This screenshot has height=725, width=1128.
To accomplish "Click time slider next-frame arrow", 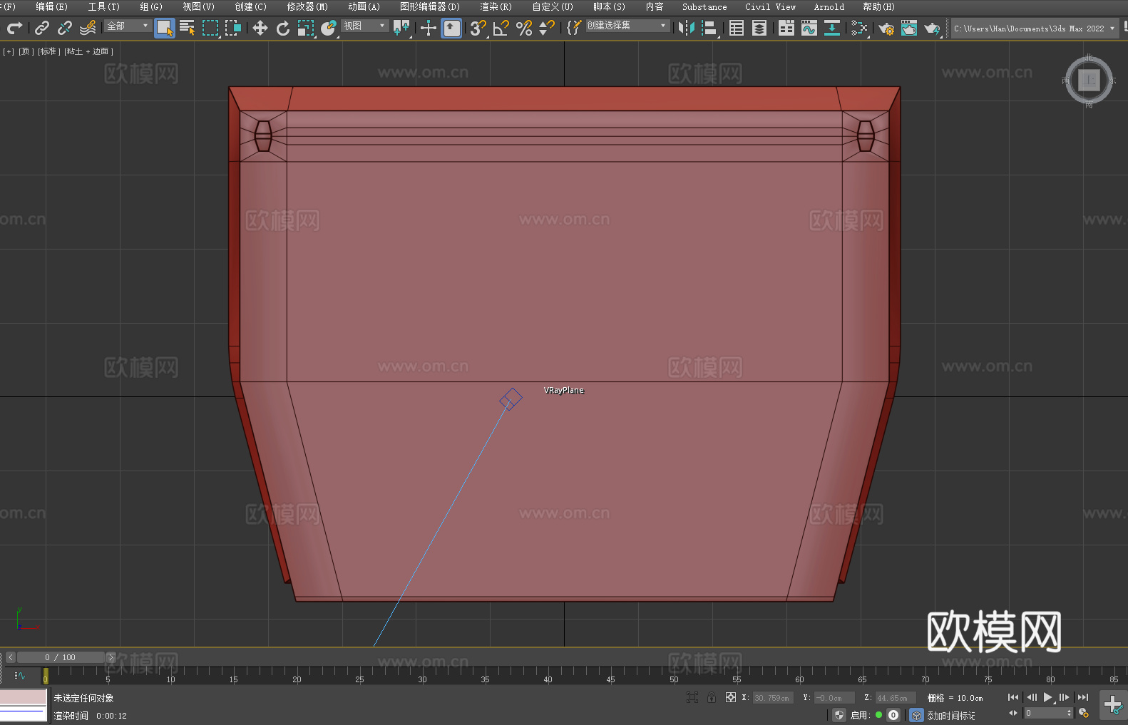I will click(x=111, y=657).
